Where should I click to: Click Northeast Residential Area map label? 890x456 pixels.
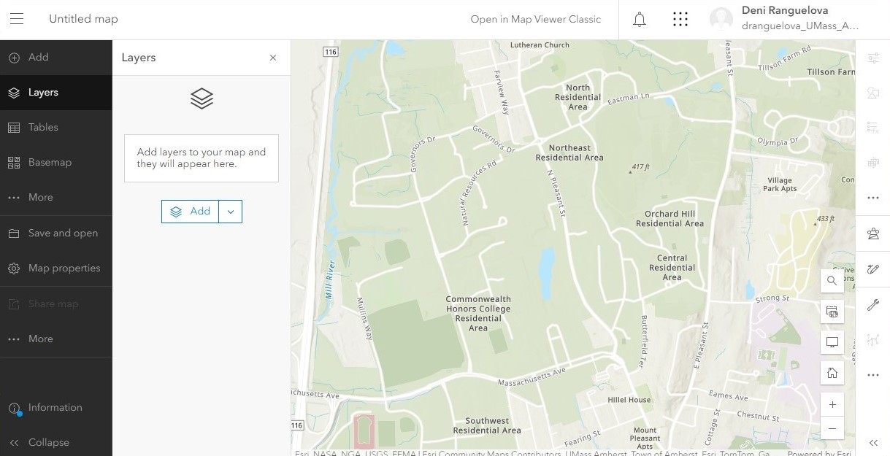(x=569, y=152)
